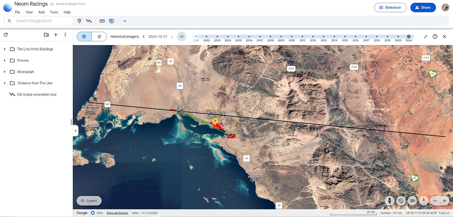This screenshot has height=217, width=453.
Task: Expand the Alkuraybah folder
Action: point(5,72)
